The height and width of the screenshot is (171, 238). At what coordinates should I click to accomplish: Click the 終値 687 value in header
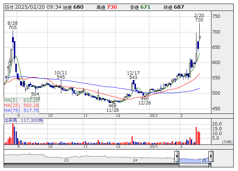pyautogui.click(x=179, y=7)
